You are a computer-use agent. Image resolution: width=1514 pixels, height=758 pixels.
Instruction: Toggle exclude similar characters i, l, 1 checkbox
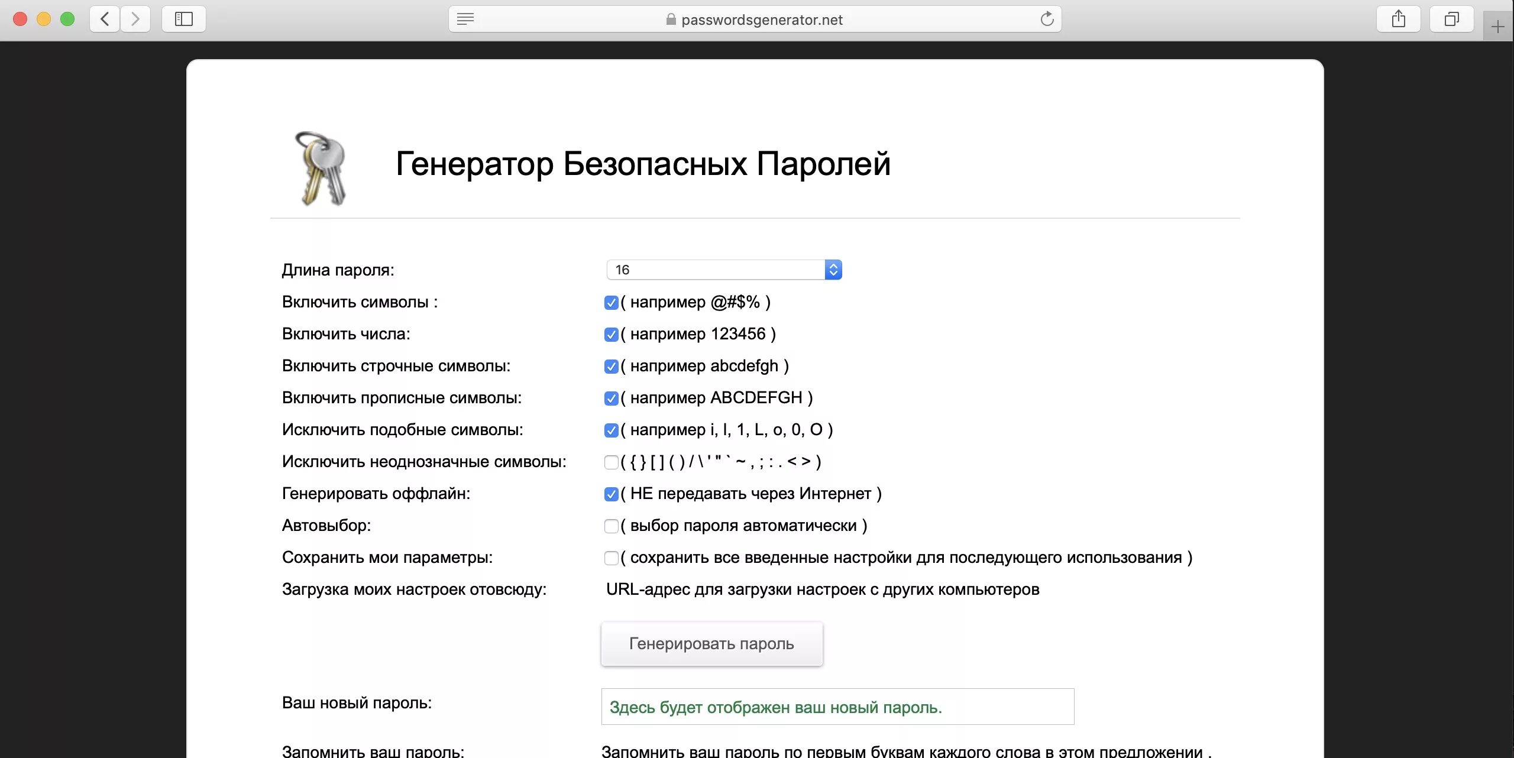coord(611,430)
